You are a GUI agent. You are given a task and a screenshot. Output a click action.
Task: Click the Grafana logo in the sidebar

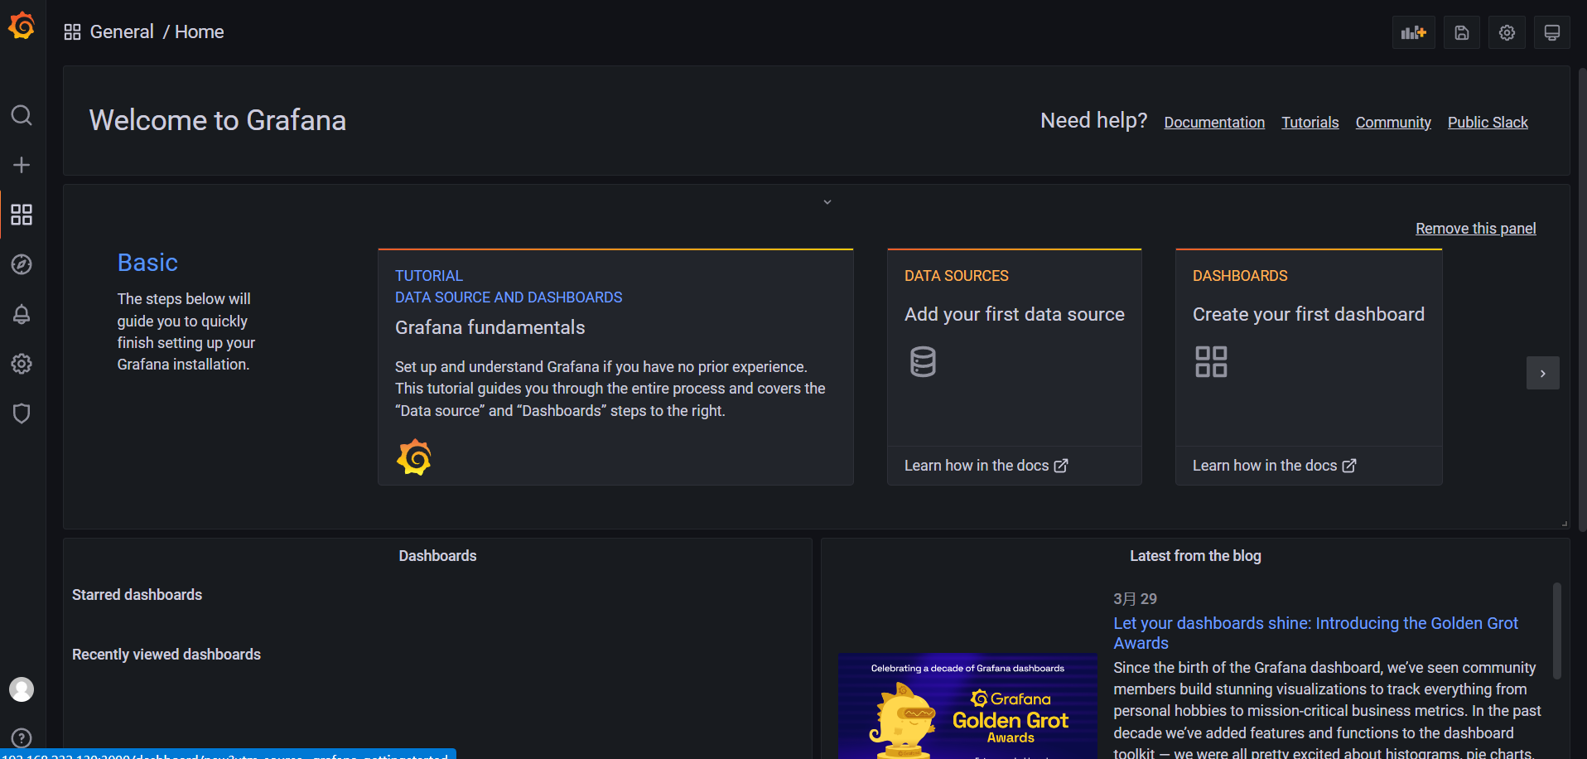point(22,27)
